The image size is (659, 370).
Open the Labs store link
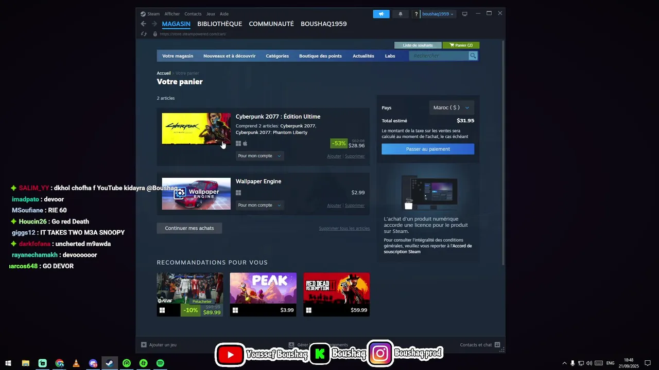tap(390, 55)
